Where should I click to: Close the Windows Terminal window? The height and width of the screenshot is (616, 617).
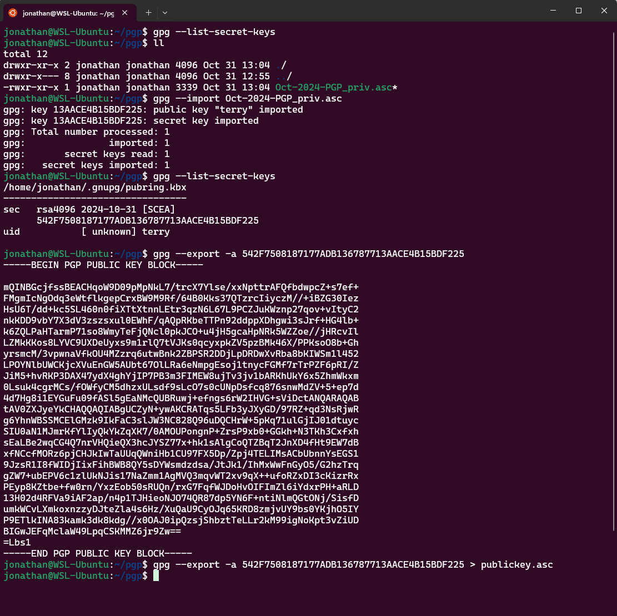tap(604, 11)
